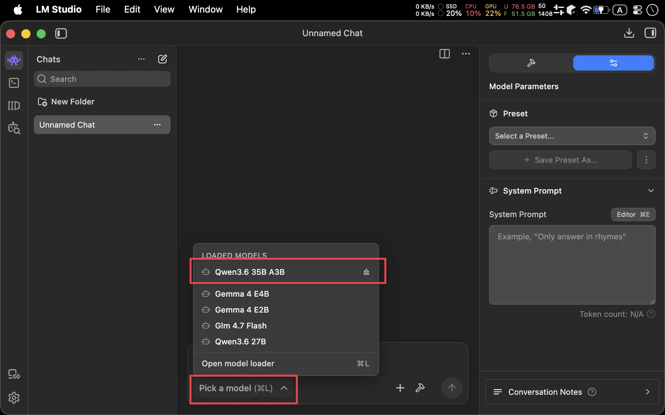Open the Discover model search icon

[x=14, y=128]
